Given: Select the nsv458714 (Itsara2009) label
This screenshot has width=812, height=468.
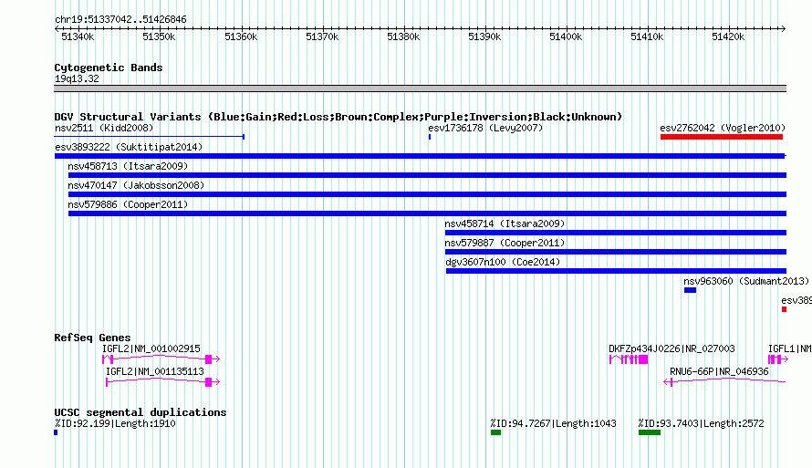Looking at the screenshot, I should [505, 224].
